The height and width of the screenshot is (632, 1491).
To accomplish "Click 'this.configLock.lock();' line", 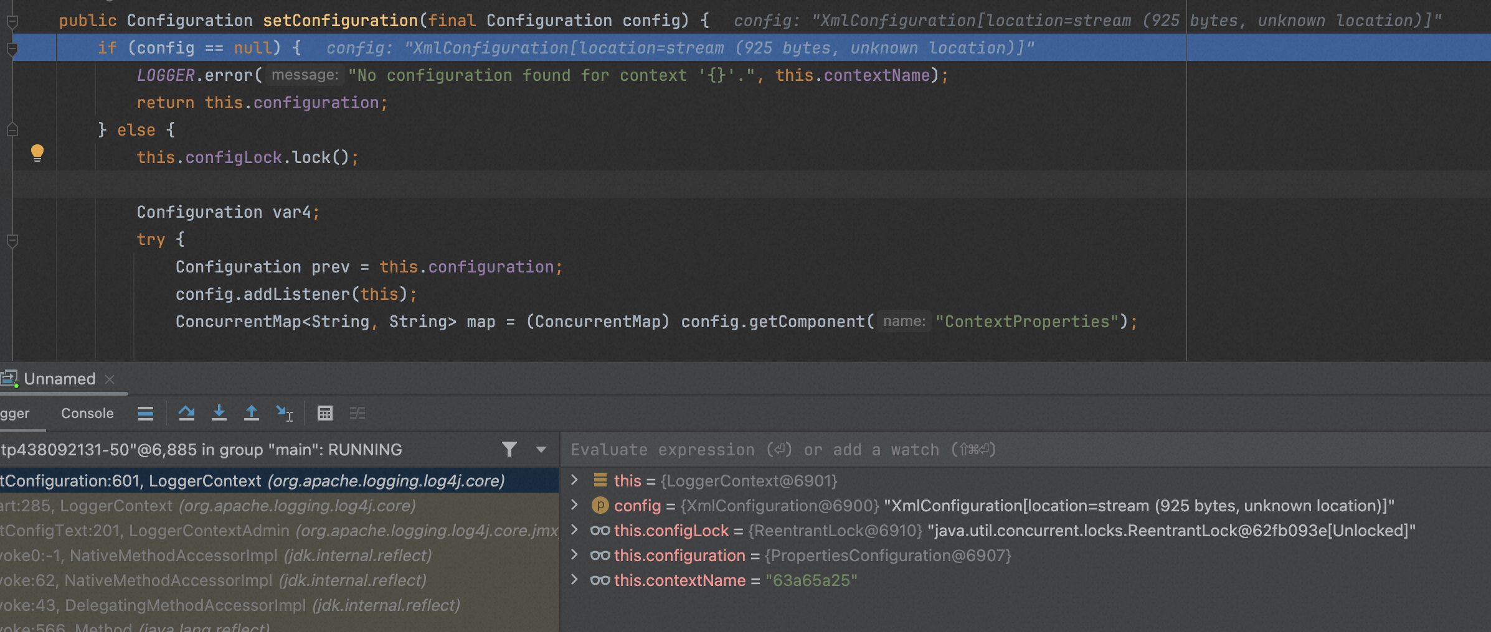I will (x=248, y=157).
